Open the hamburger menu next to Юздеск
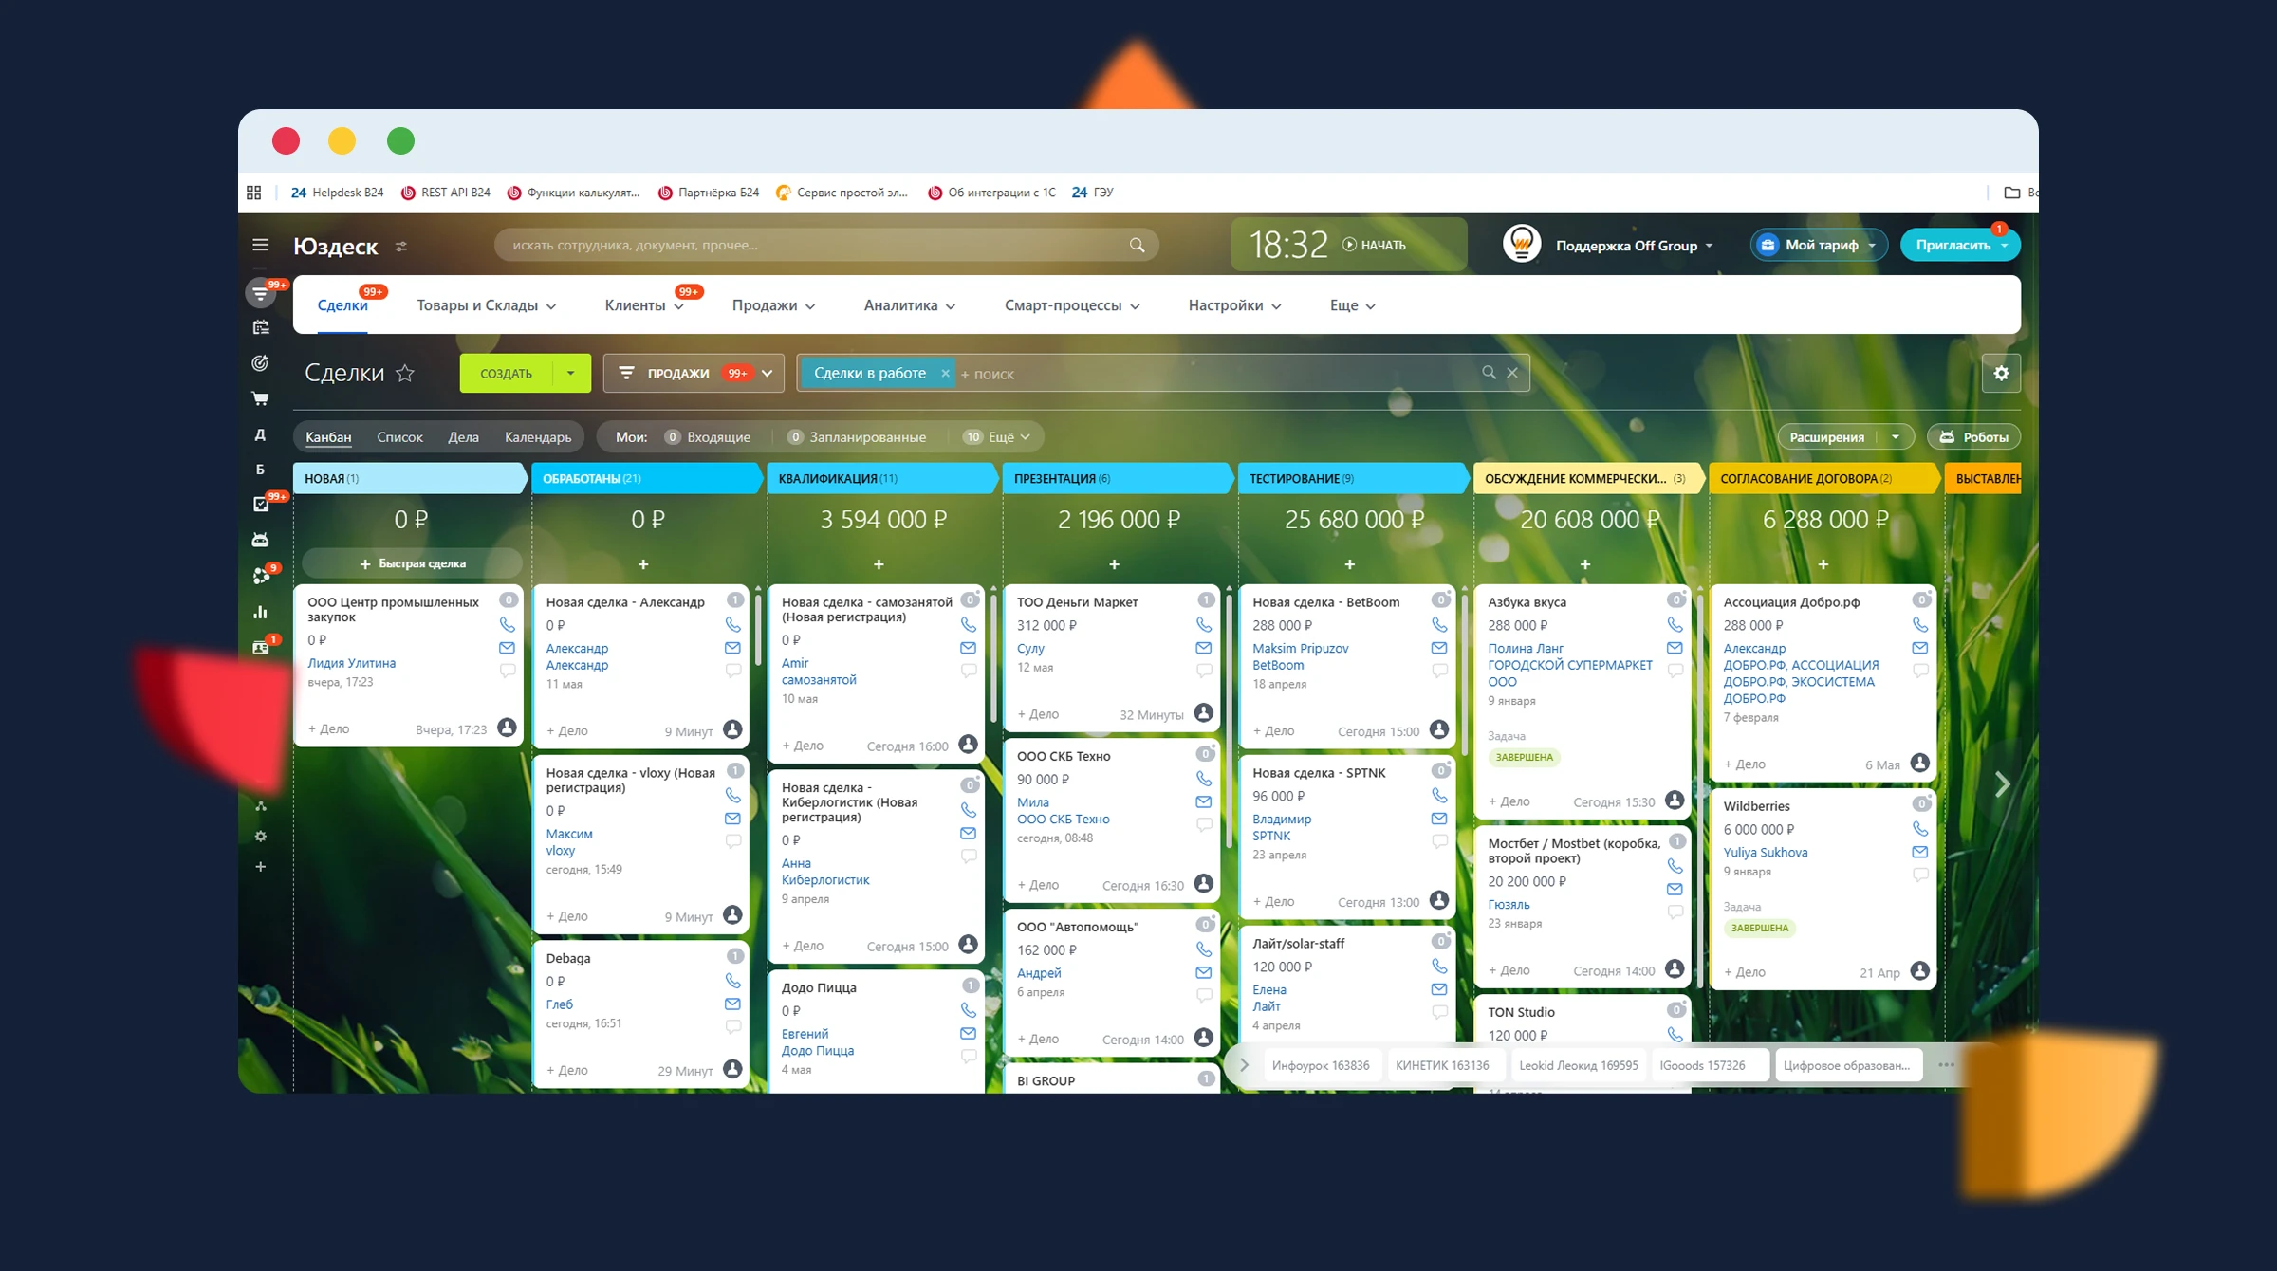The width and height of the screenshot is (2277, 1271). 261,246
